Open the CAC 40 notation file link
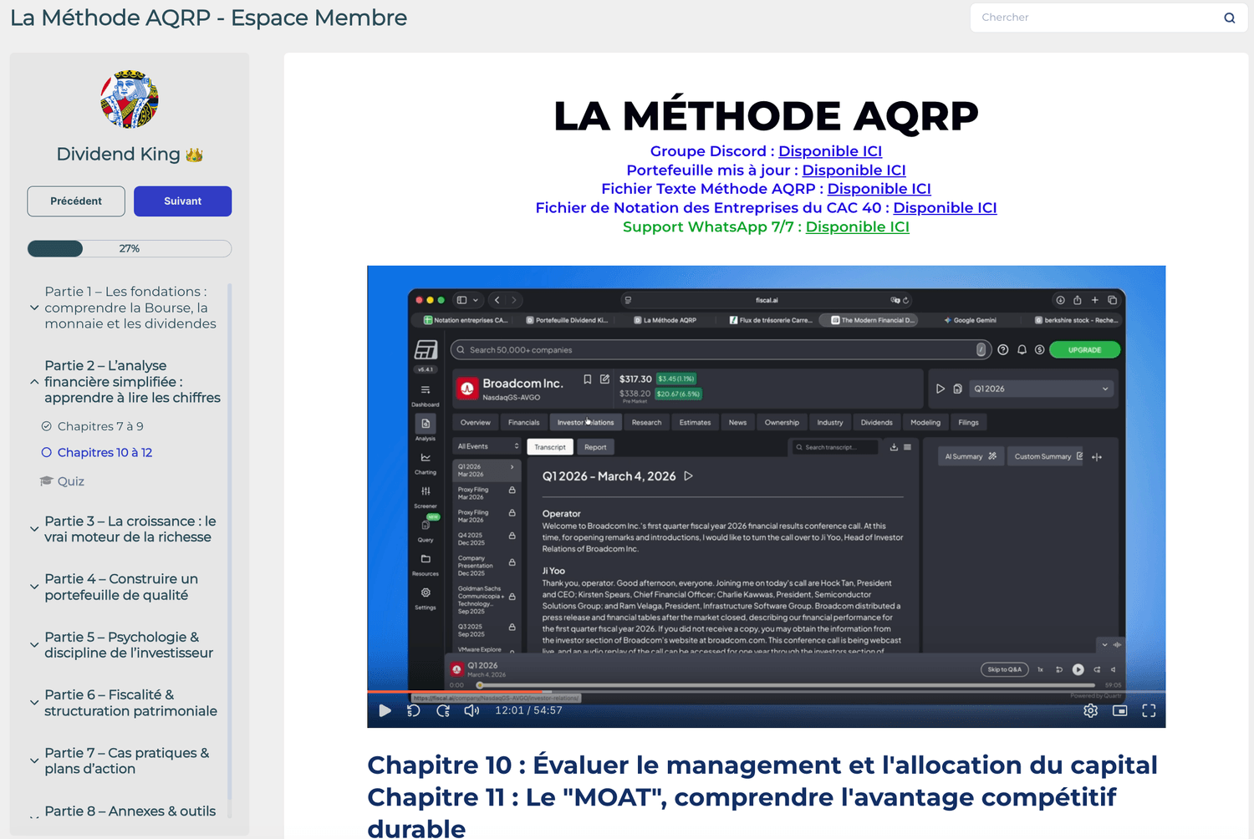This screenshot has height=839, width=1254. (x=945, y=208)
